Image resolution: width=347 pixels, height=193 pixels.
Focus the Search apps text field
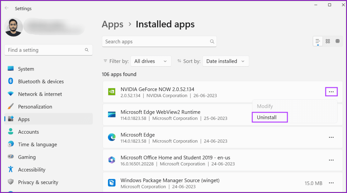(155, 41)
